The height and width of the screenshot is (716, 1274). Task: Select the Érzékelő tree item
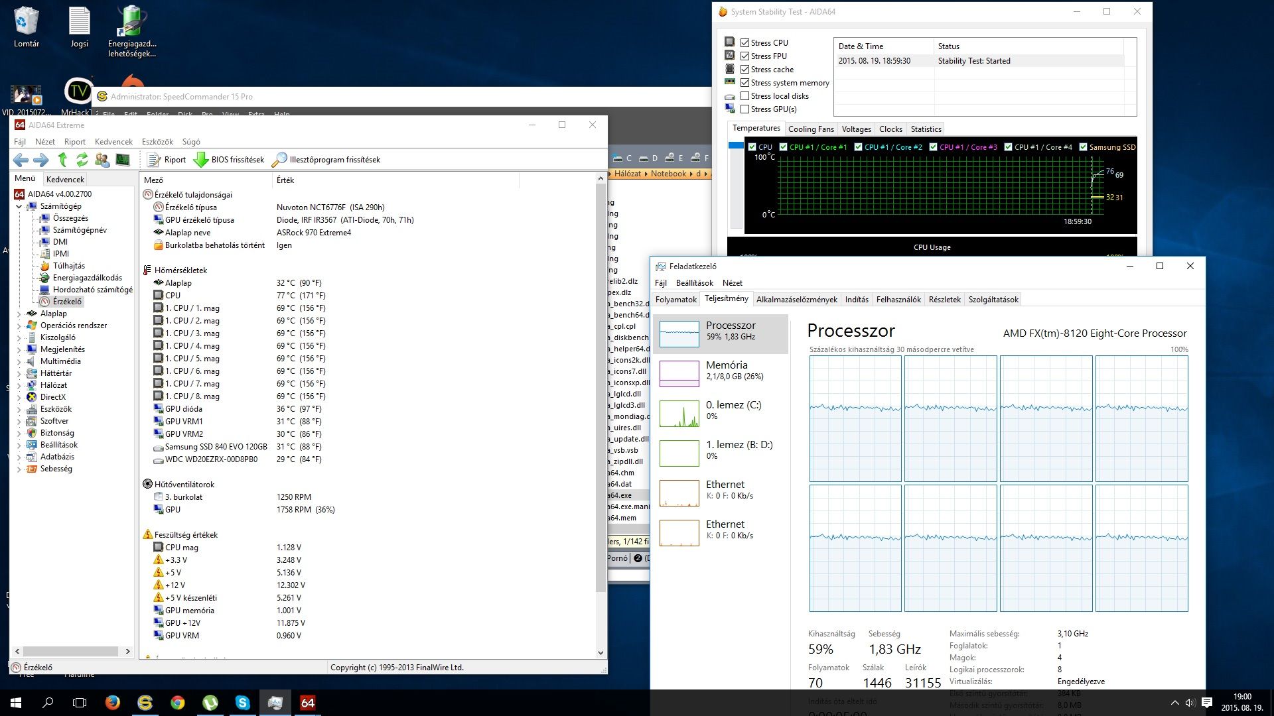[67, 302]
